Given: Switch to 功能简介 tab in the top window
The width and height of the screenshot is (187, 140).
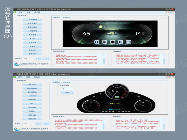Looking at the screenshot, I should pyautogui.click(x=56, y=17).
